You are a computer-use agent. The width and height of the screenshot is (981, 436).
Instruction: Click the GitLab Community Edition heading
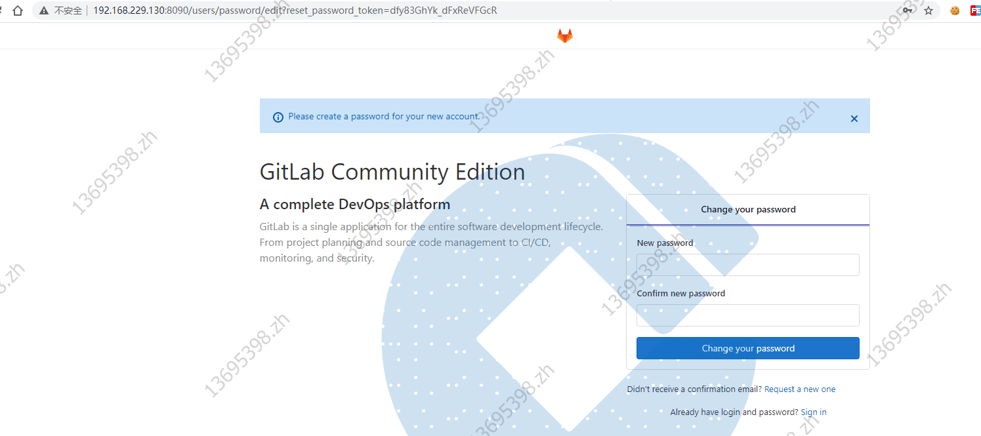coord(392,172)
